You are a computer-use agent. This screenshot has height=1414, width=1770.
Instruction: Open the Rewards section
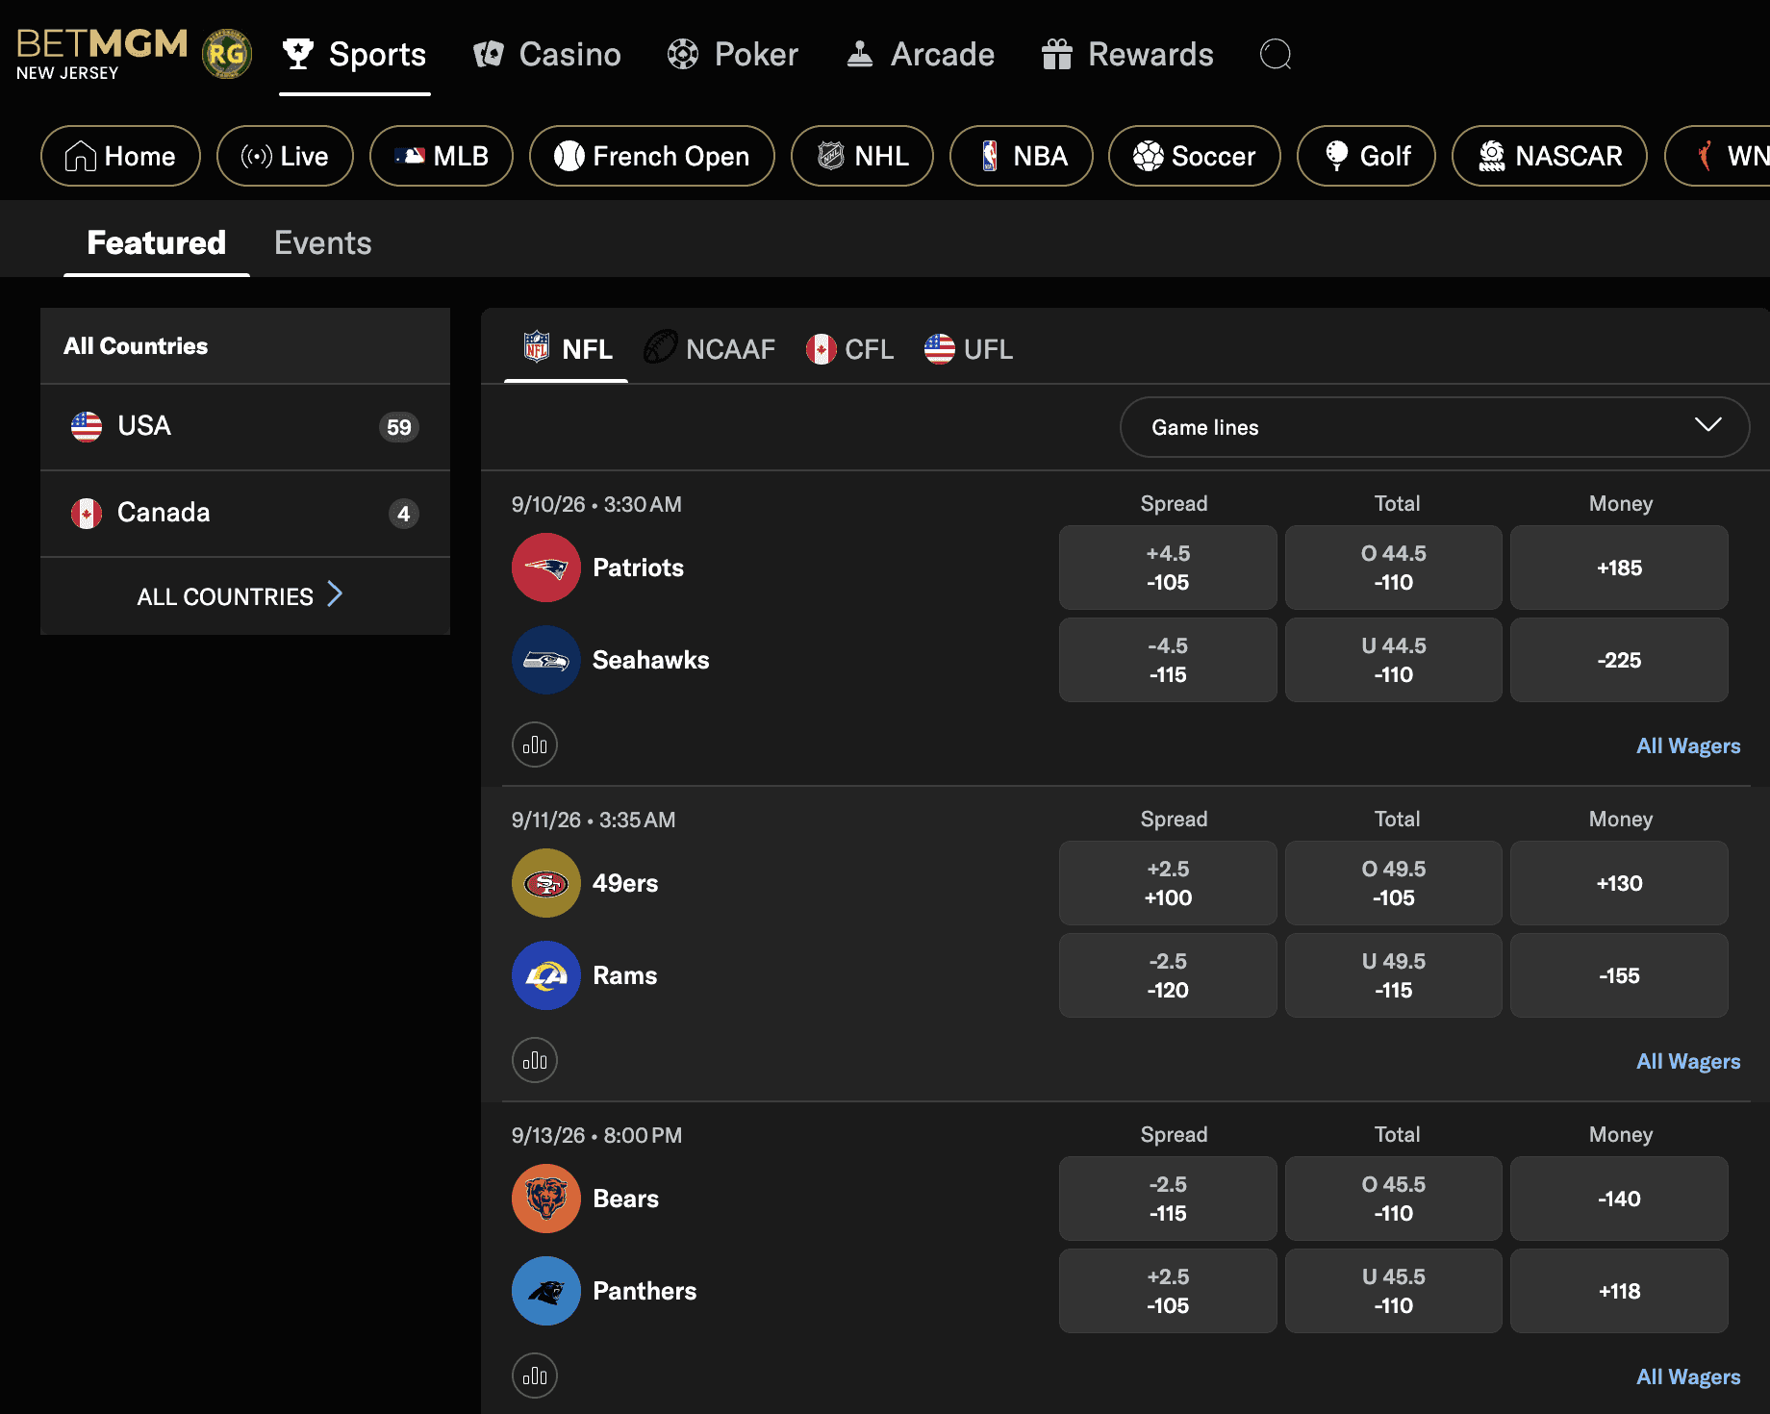pyautogui.click(x=1127, y=54)
